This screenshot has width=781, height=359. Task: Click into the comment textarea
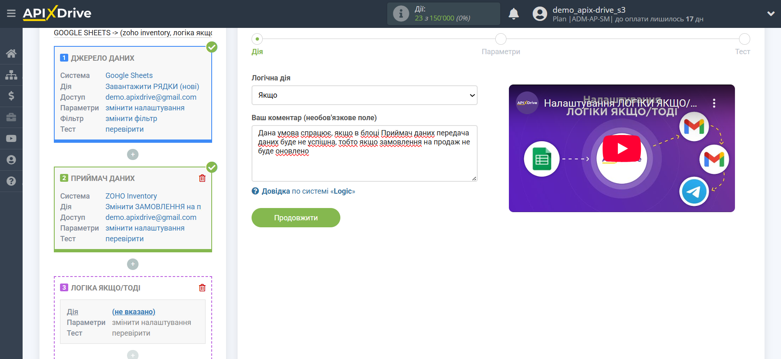364,153
